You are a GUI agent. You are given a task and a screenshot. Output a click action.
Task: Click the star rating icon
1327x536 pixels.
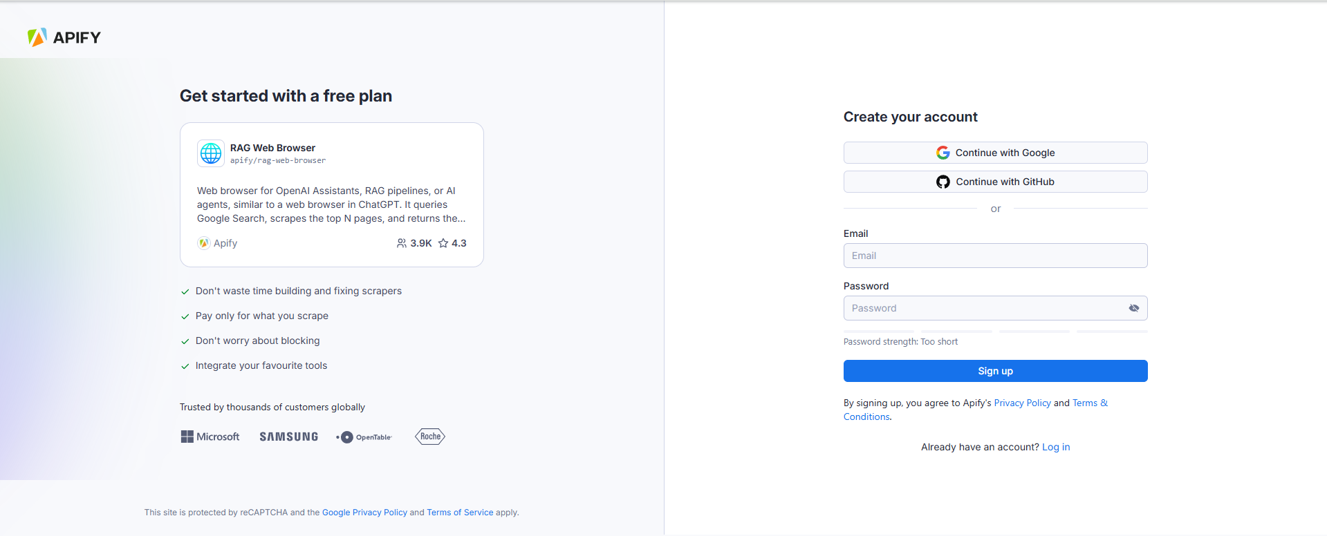pyautogui.click(x=443, y=243)
